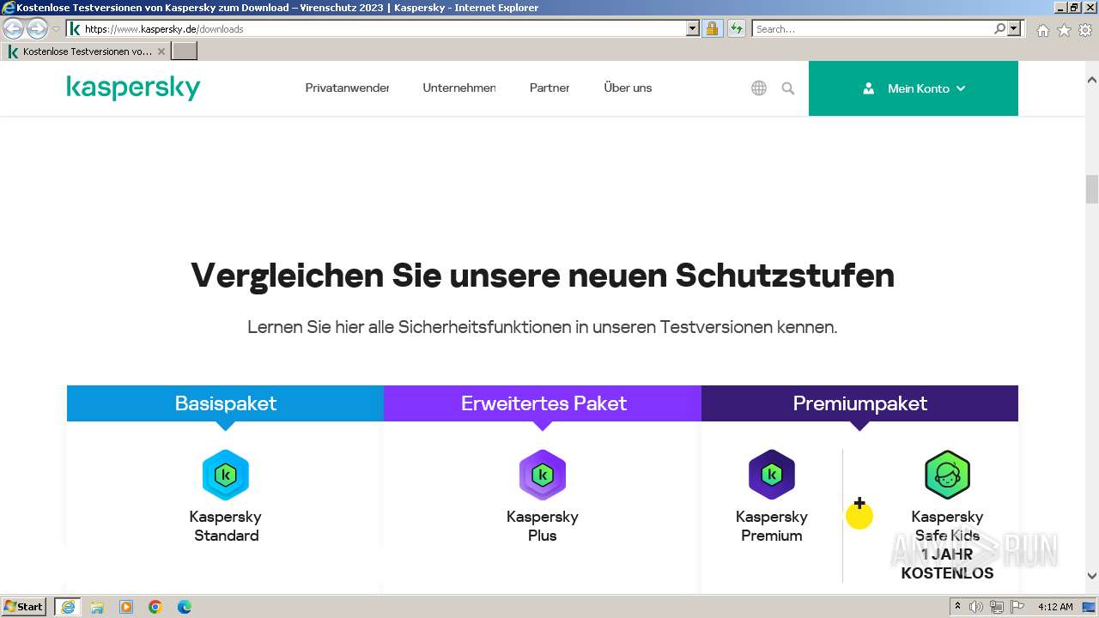Click the security lock icon in address bar
The image size is (1099, 618).
712,28
